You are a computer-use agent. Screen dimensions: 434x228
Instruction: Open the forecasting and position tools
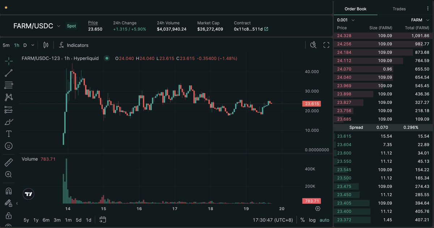click(9, 109)
